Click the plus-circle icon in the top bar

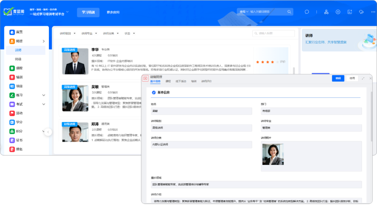point(338,12)
